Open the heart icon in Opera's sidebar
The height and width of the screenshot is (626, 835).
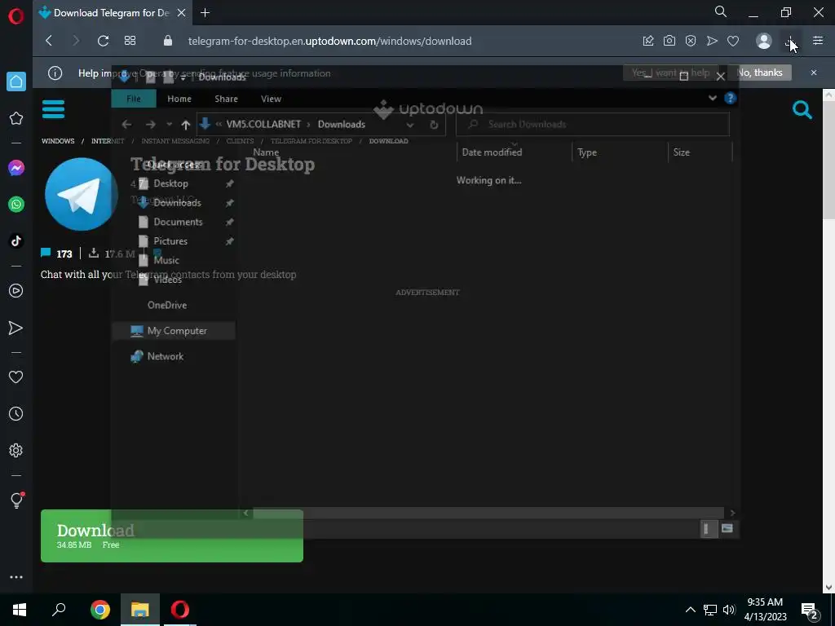click(16, 377)
